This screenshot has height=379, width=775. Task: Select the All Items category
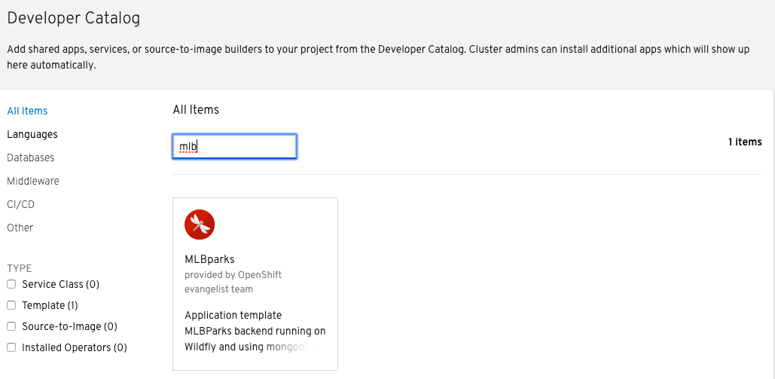pos(27,111)
